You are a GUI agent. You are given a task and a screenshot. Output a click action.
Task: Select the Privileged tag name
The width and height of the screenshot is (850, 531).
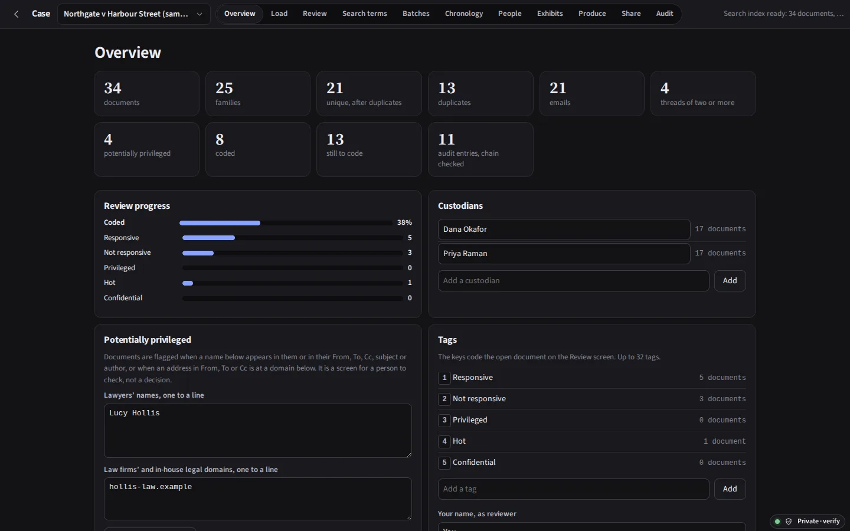[x=470, y=420]
